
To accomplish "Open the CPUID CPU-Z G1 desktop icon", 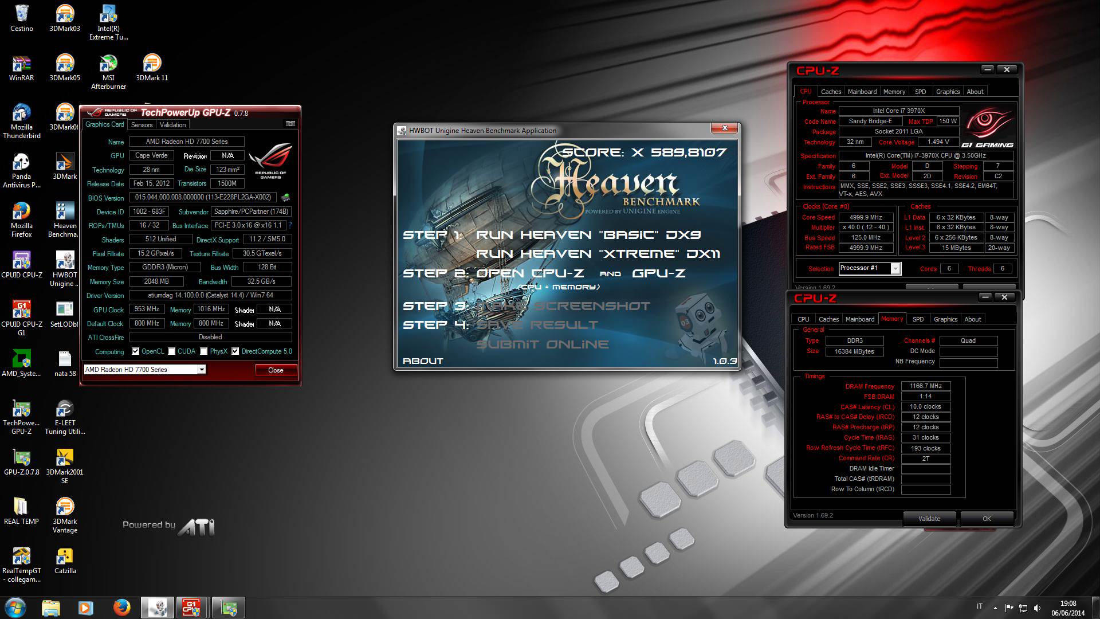I will (22, 319).
